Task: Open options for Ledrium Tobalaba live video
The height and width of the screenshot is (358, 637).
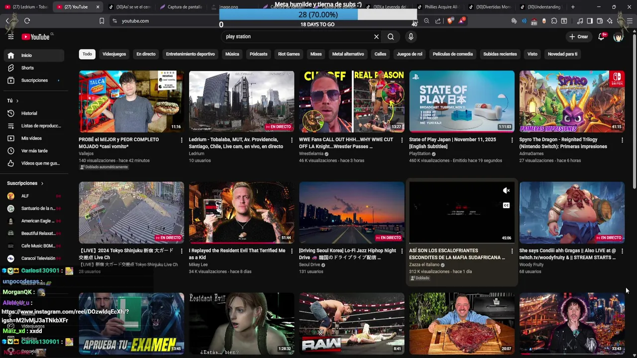Action: 292,140
